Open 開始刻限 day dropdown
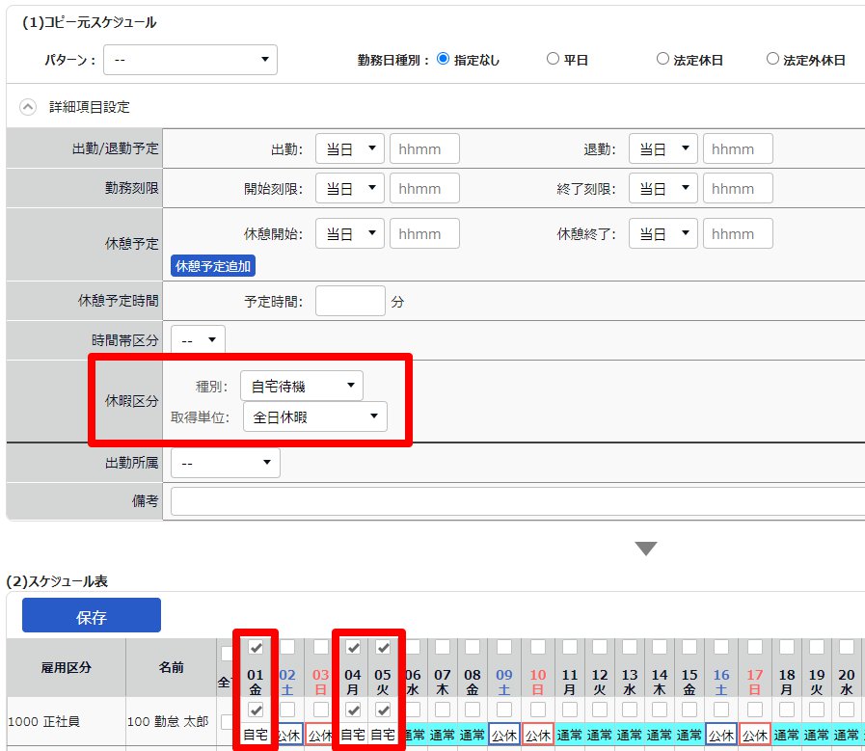This screenshot has width=865, height=751. click(350, 189)
